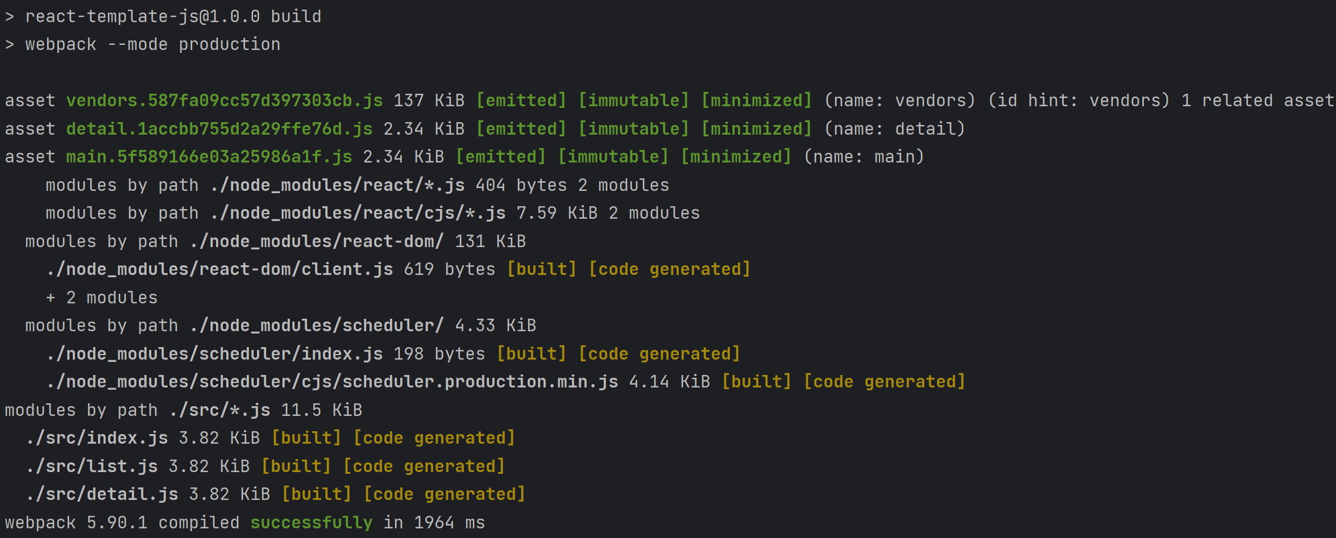
Task: Click the ./src/detail.js module path
Action: coord(102,494)
